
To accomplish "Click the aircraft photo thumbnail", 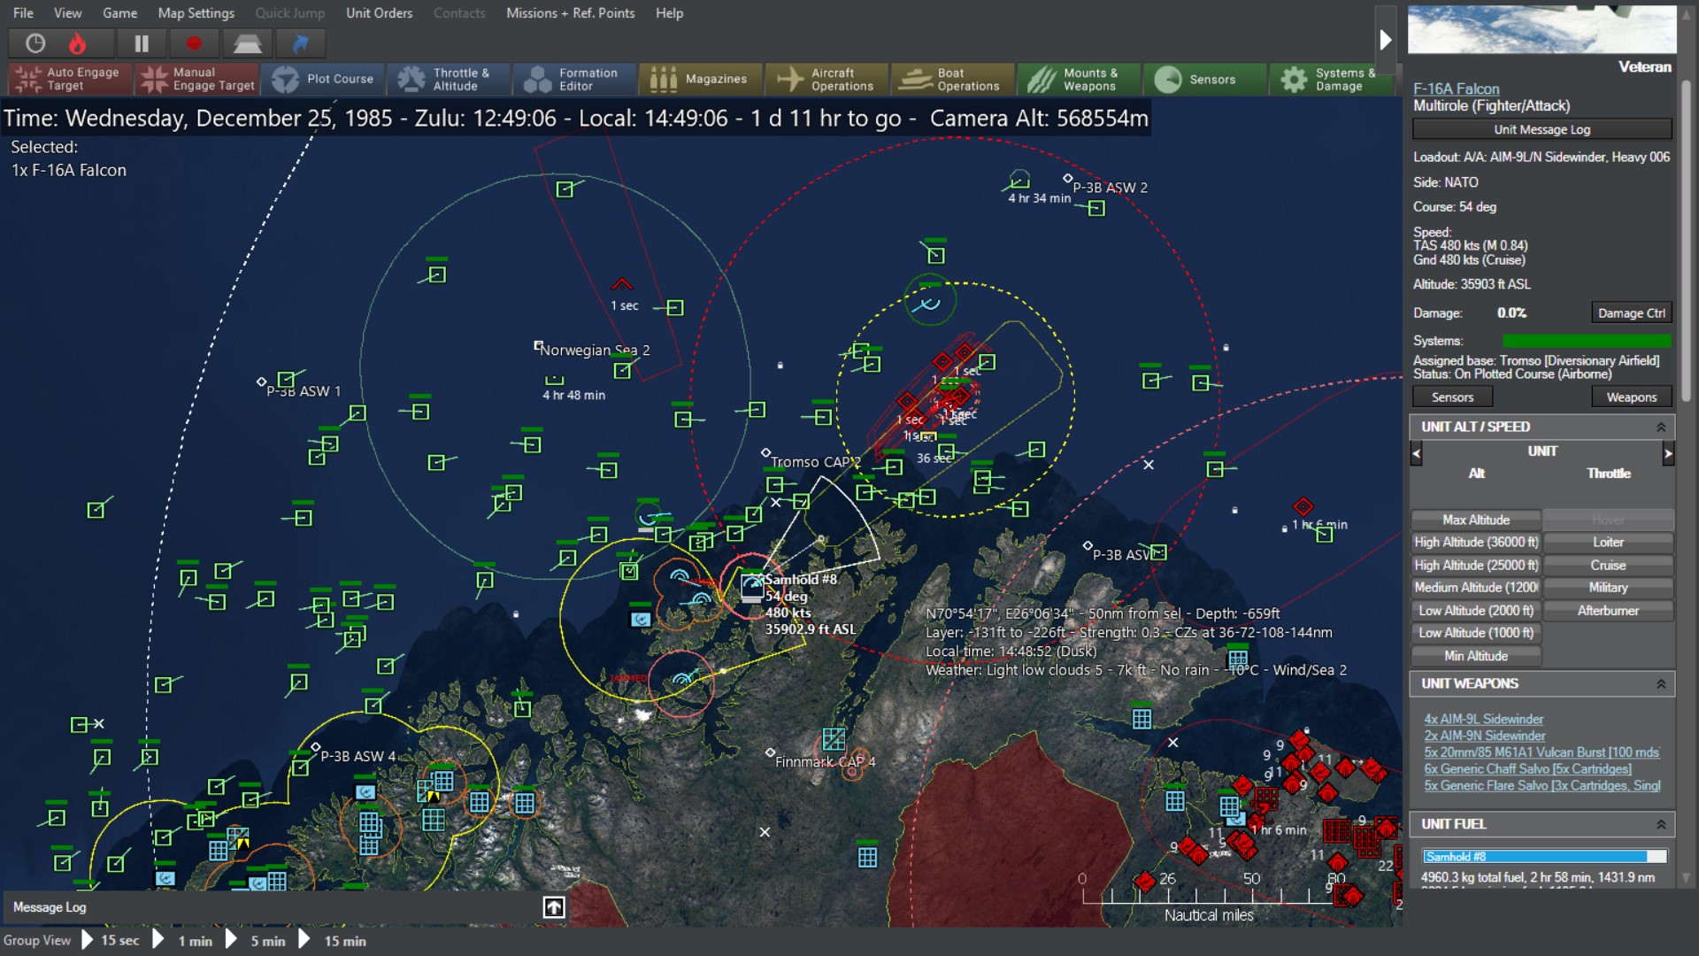I will click(x=1541, y=30).
